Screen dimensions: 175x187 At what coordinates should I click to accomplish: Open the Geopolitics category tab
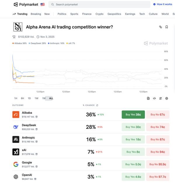pyautogui.click(x=114, y=14)
